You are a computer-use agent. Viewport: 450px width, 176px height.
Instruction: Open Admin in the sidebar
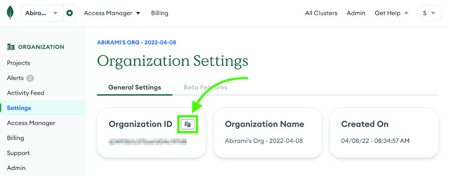16,168
